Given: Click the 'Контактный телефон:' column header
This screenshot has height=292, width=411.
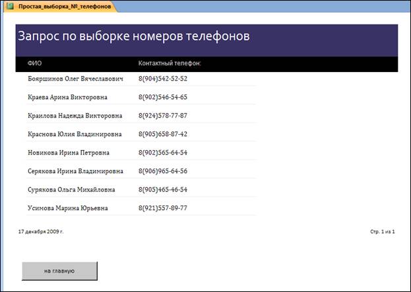Looking at the screenshot, I should tap(170, 63).
